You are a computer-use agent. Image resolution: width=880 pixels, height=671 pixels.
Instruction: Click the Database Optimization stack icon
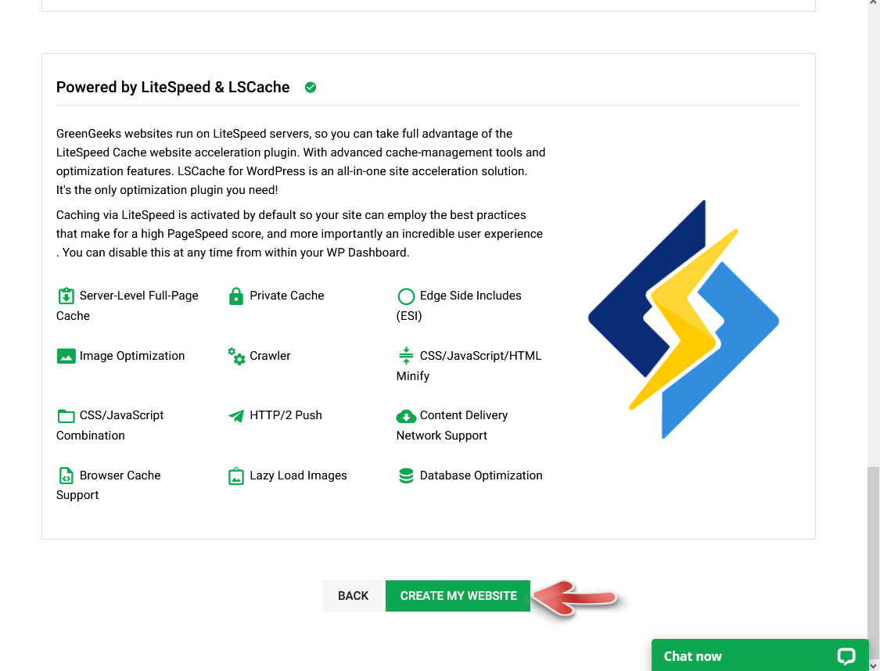[x=406, y=475]
